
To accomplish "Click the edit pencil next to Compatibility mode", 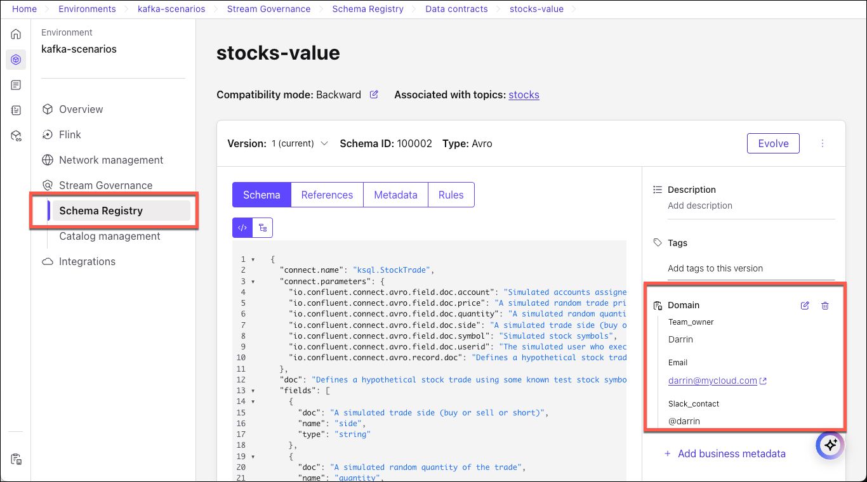I will (x=374, y=94).
